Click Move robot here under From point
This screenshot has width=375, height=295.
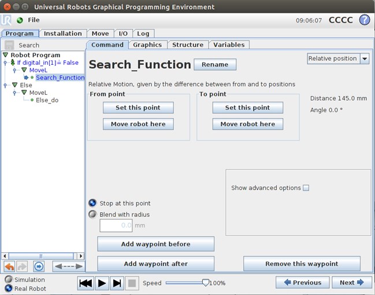(138, 124)
